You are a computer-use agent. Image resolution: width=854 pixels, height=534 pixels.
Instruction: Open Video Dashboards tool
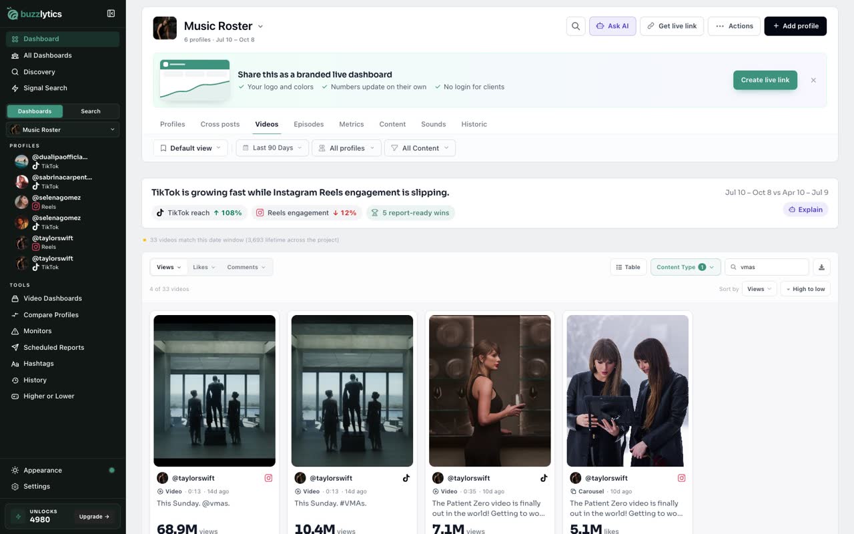[x=63, y=298]
